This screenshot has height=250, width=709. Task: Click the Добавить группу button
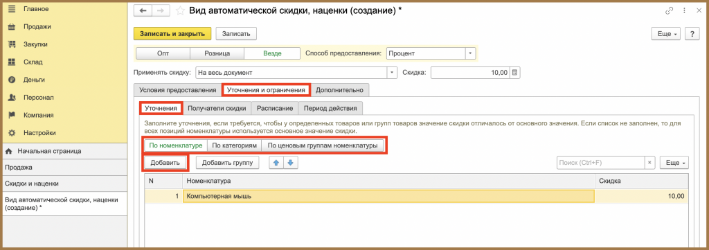point(227,163)
